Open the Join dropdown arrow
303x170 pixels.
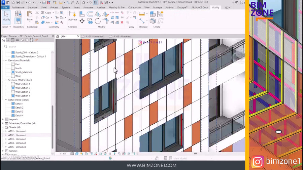52,23
